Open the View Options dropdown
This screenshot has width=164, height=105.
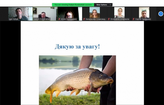pyautogui.click(x=103, y=5)
